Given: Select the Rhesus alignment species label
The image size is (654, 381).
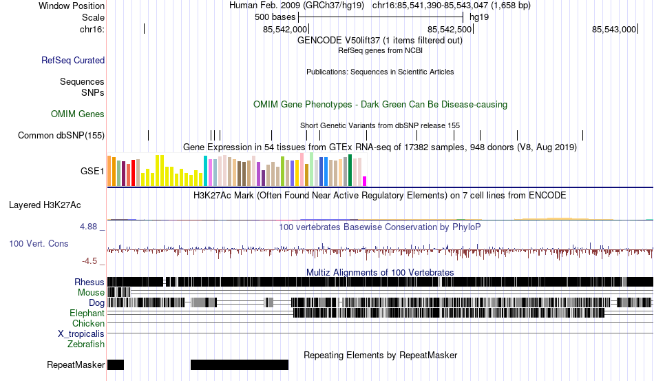Looking at the screenshot, I should [89, 282].
